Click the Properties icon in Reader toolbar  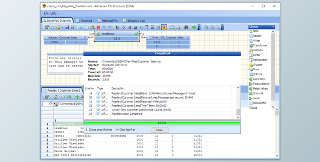47,97
